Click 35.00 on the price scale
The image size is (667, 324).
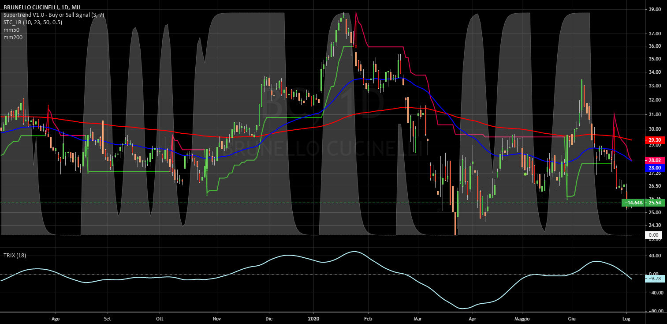655,59
